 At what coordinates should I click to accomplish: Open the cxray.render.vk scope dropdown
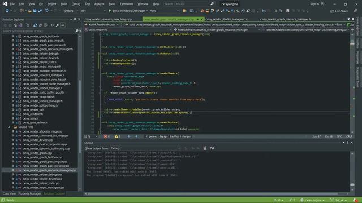pos(128,30)
